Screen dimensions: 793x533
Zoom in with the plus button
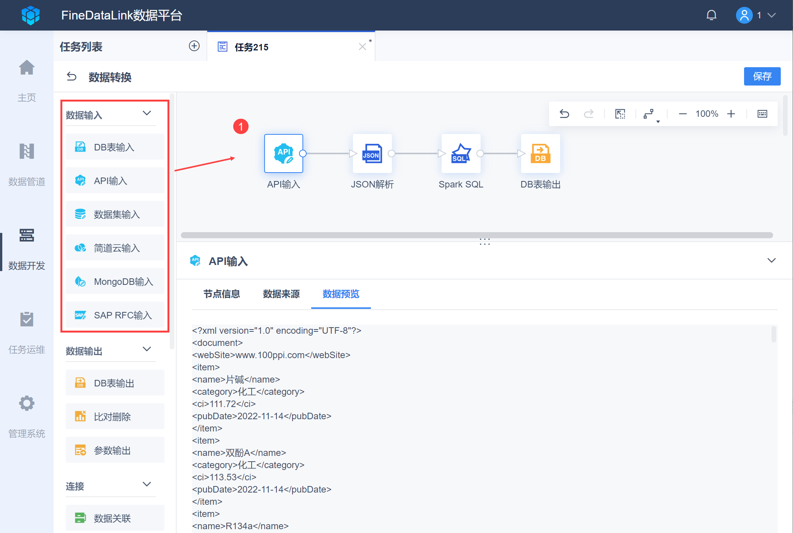[731, 114]
